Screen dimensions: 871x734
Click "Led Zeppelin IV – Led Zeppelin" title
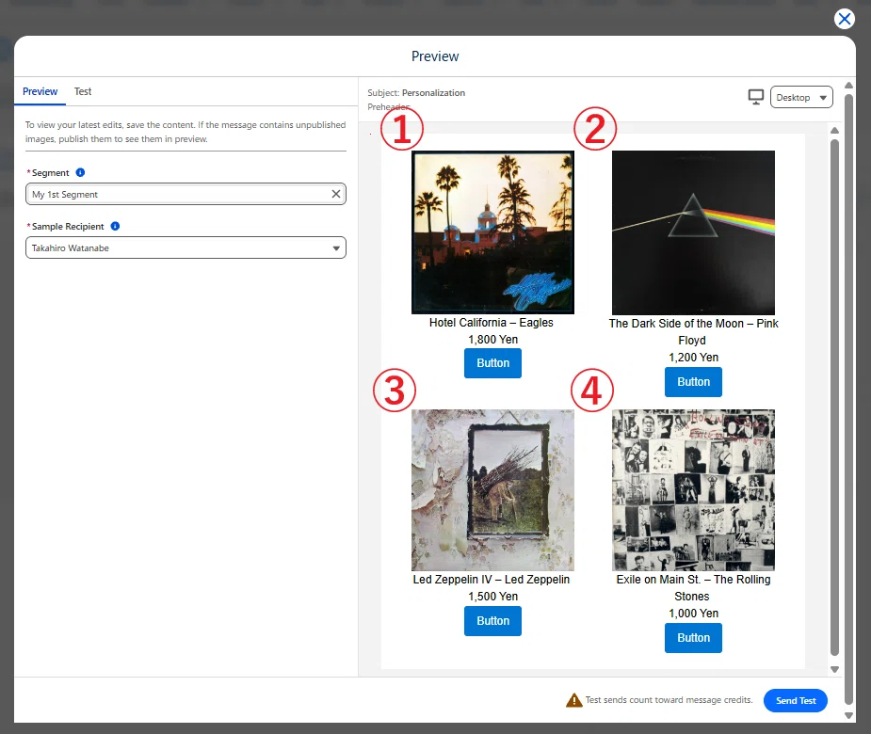pos(491,580)
